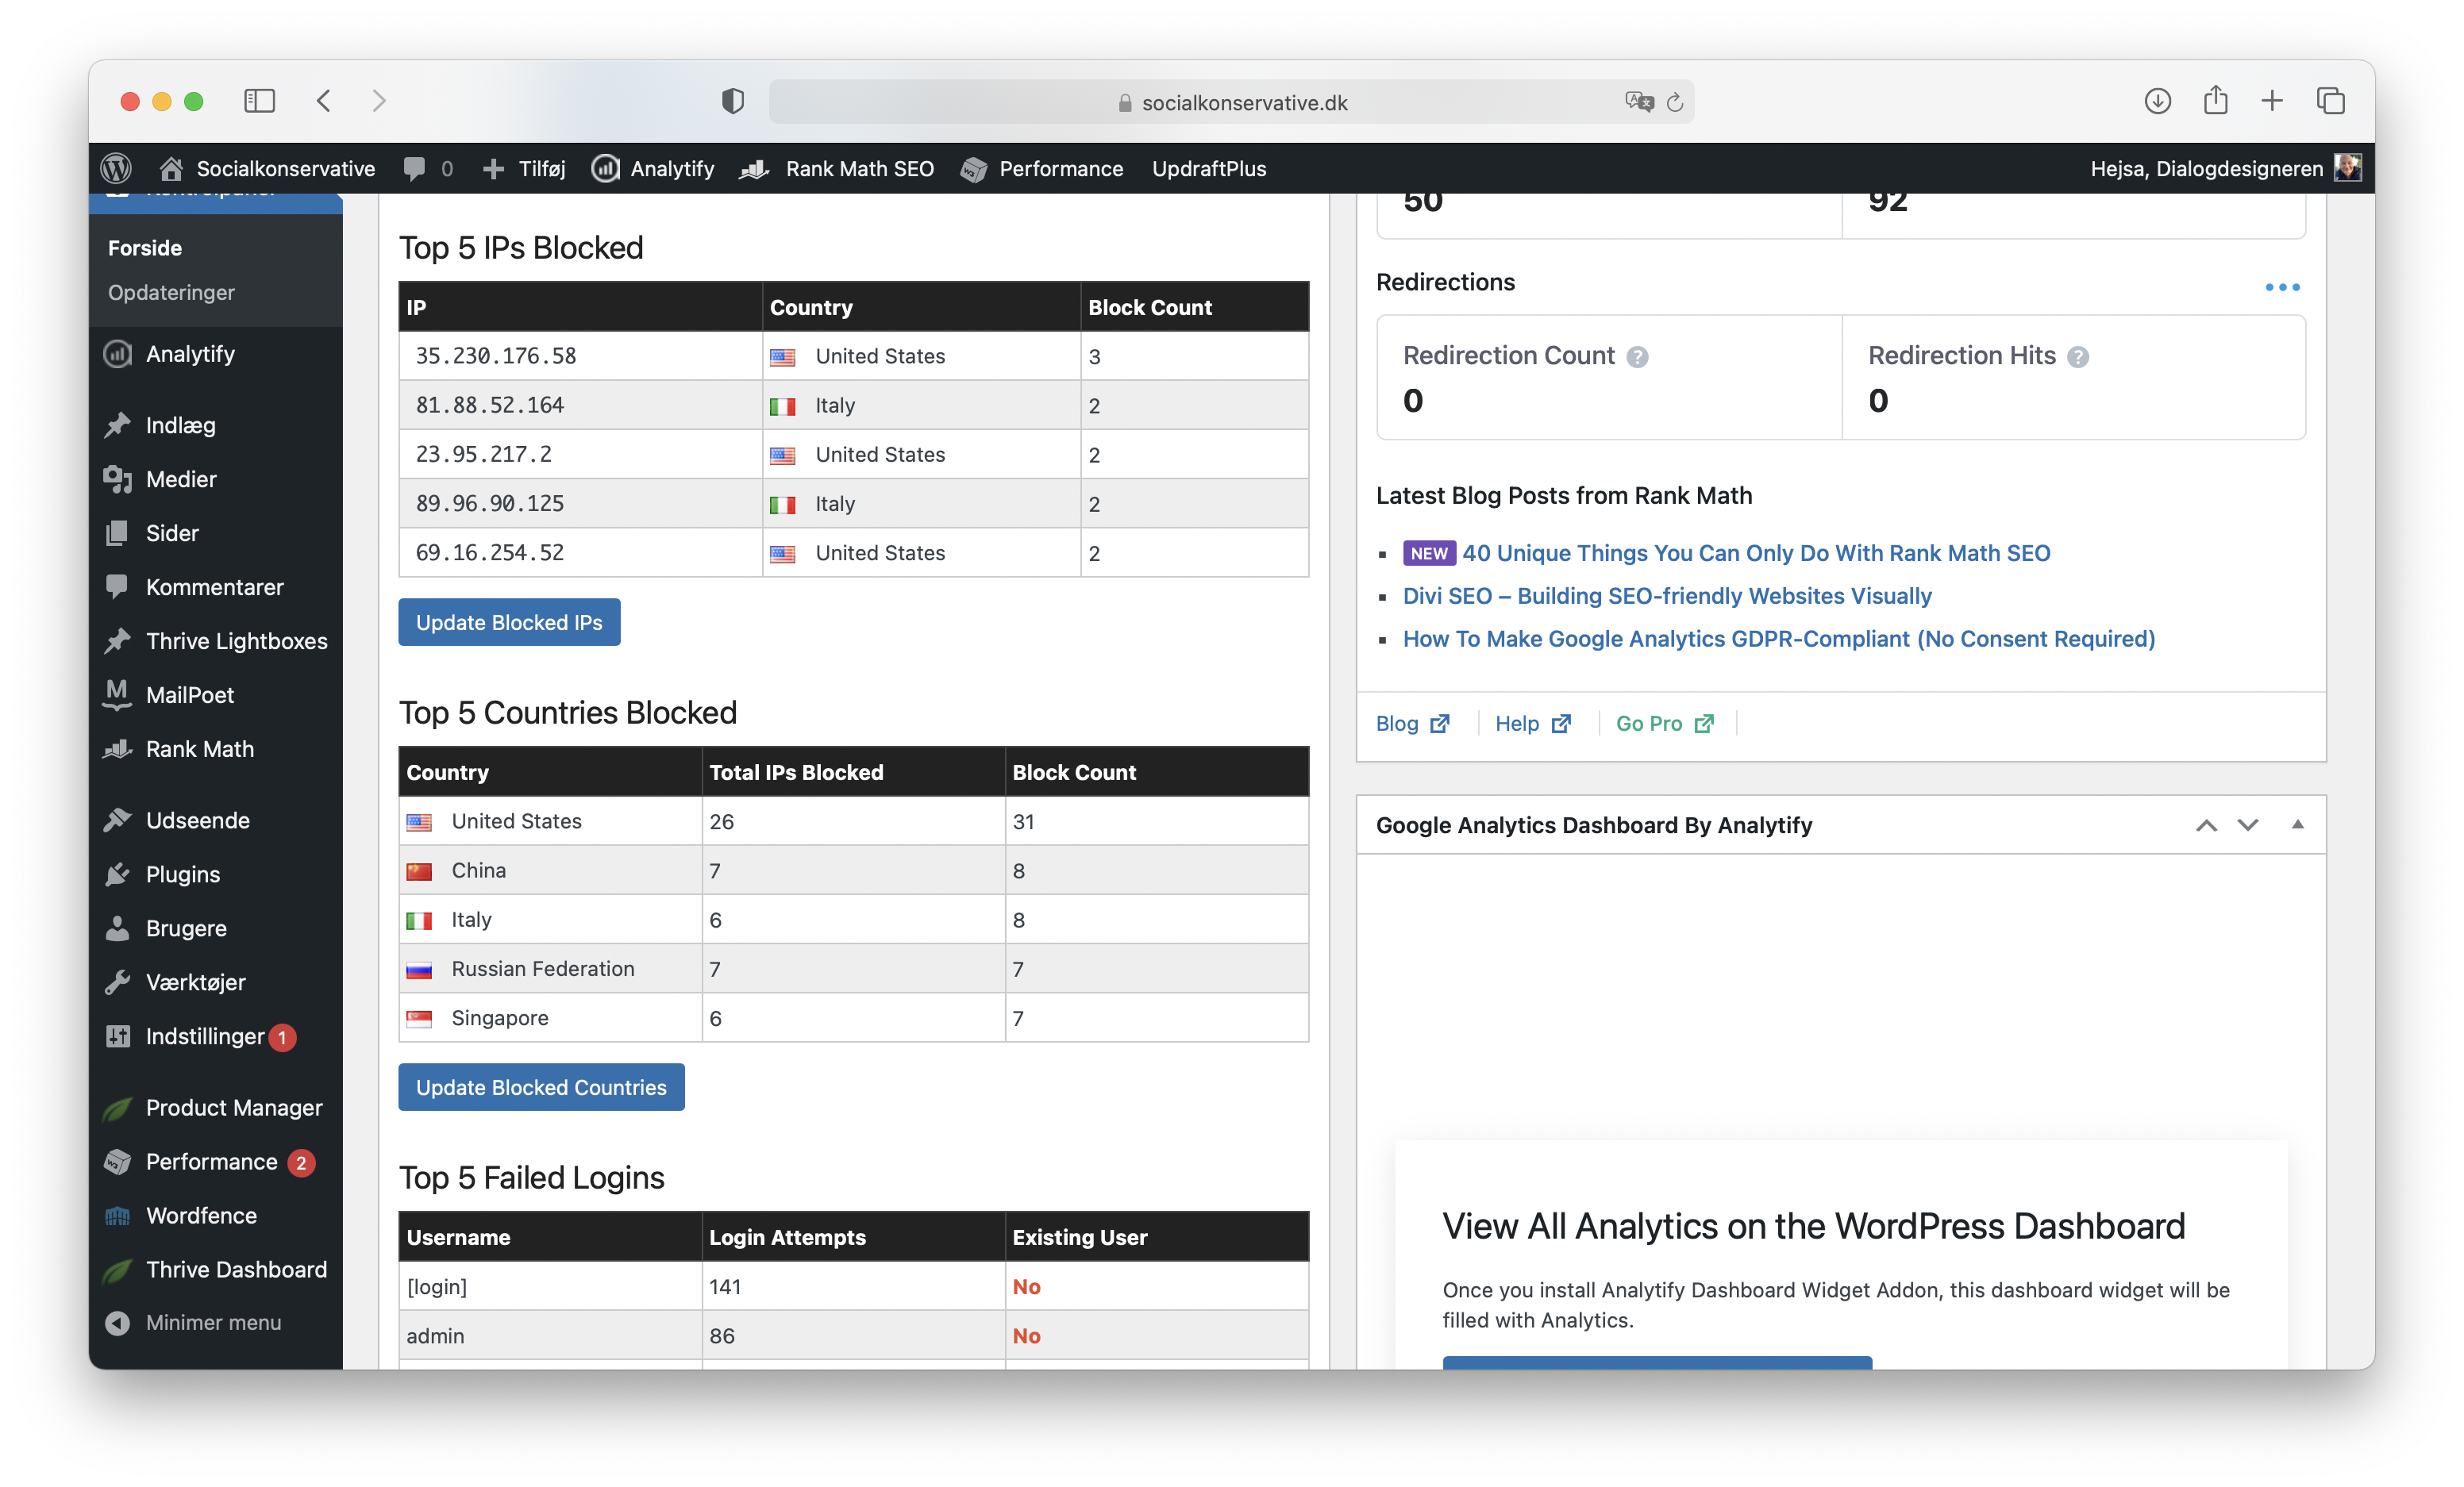Open Værktøjer tools icon
This screenshot has width=2464, height=1487.
point(117,982)
